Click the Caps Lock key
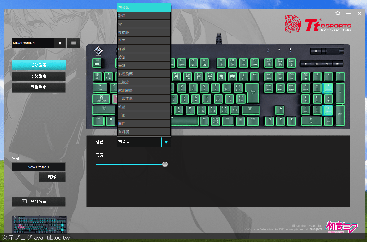 [101, 99]
